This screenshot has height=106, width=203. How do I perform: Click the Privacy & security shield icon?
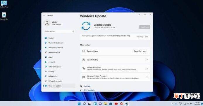(46, 81)
